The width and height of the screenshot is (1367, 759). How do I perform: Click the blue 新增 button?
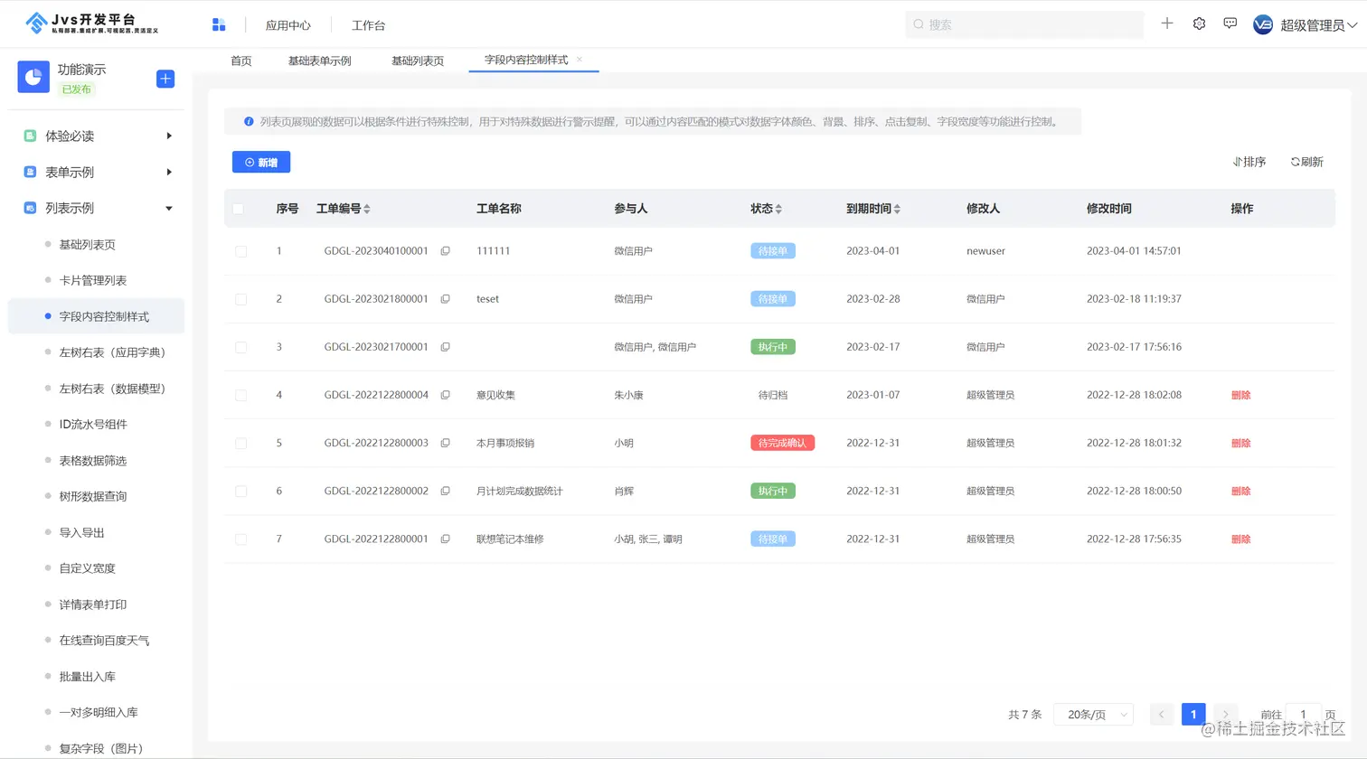coord(261,162)
